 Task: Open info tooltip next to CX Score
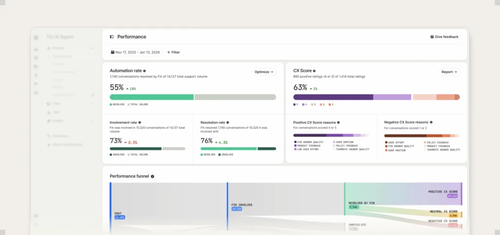click(x=314, y=71)
